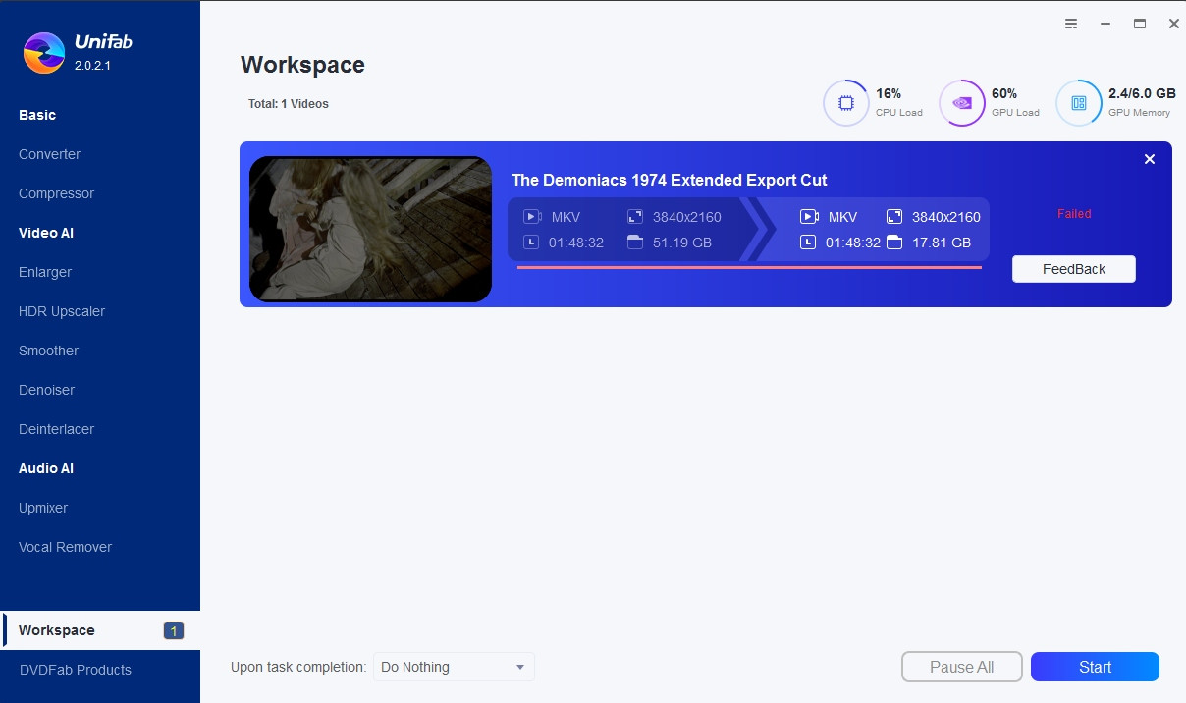
Task: Expand the task completion dropdown
Action: coord(454,667)
